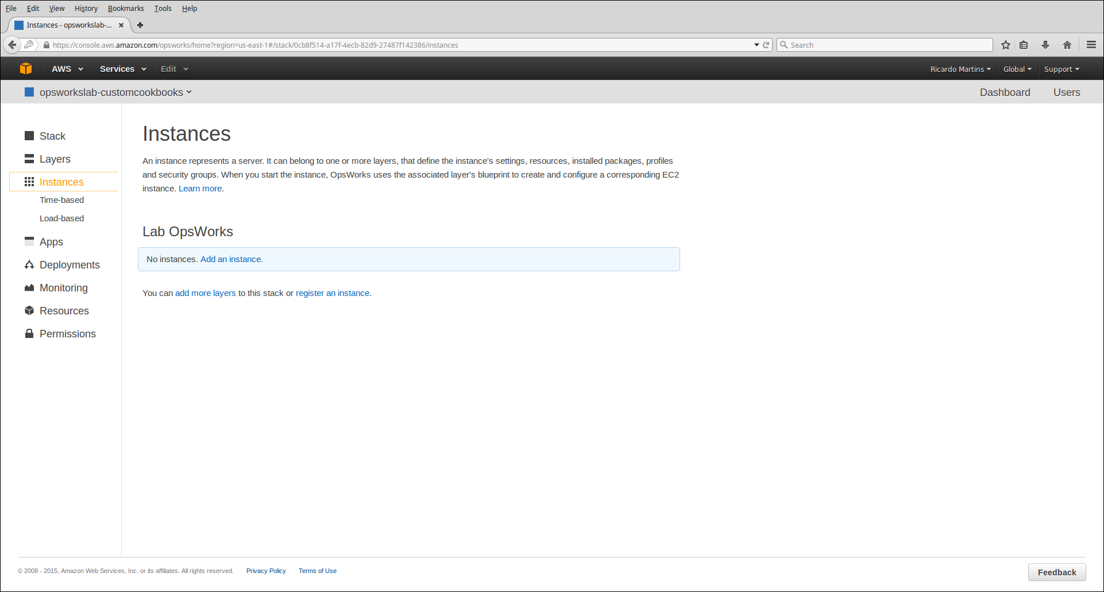Open the Ricardo Martins account dropdown
The width and height of the screenshot is (1104, 592).
pos(960,69)
